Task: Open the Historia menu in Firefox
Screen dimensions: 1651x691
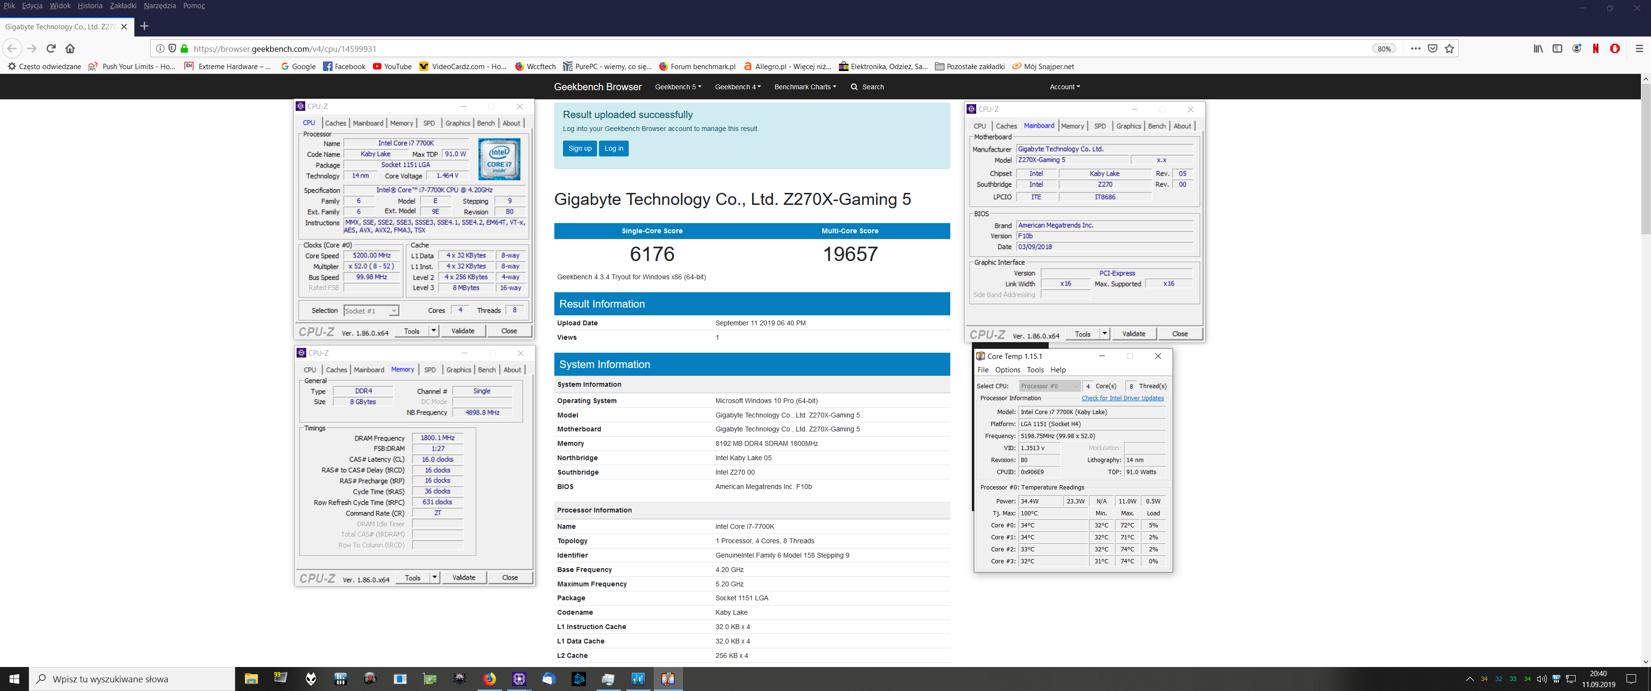Action: (90, 6)
